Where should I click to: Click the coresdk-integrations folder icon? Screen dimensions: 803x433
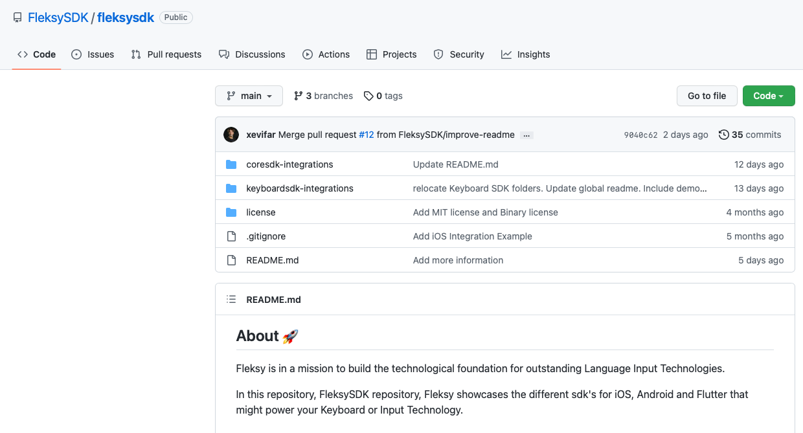[231, 164]
